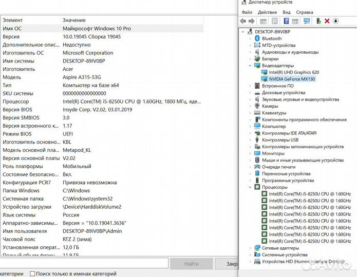The width and height of the screenshot is (357, 277).
Task: Click the Найти button
Action: (x=191, y=264)
